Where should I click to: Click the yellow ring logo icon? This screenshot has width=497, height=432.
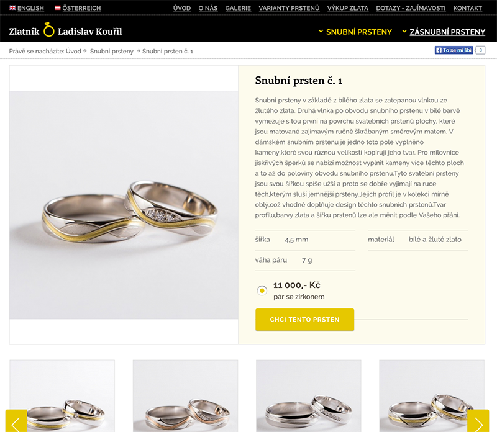pyautogui.click(x=49, y=29)
